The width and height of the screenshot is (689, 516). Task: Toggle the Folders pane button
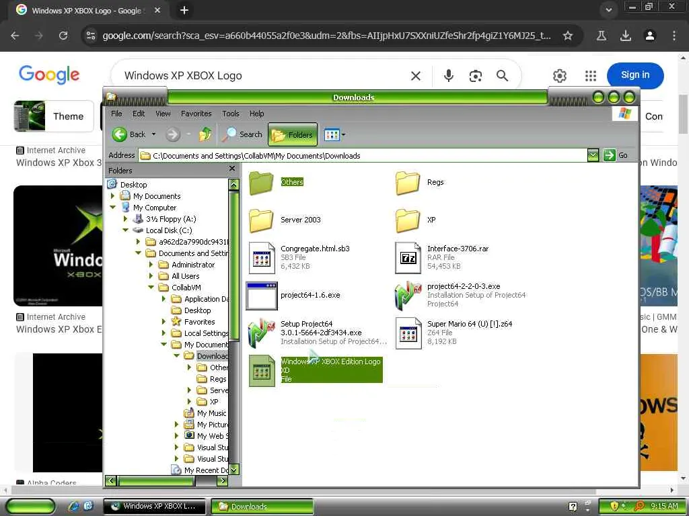point(293,134)
